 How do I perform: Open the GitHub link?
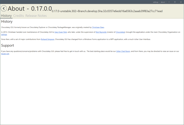(x=4, y=34)
